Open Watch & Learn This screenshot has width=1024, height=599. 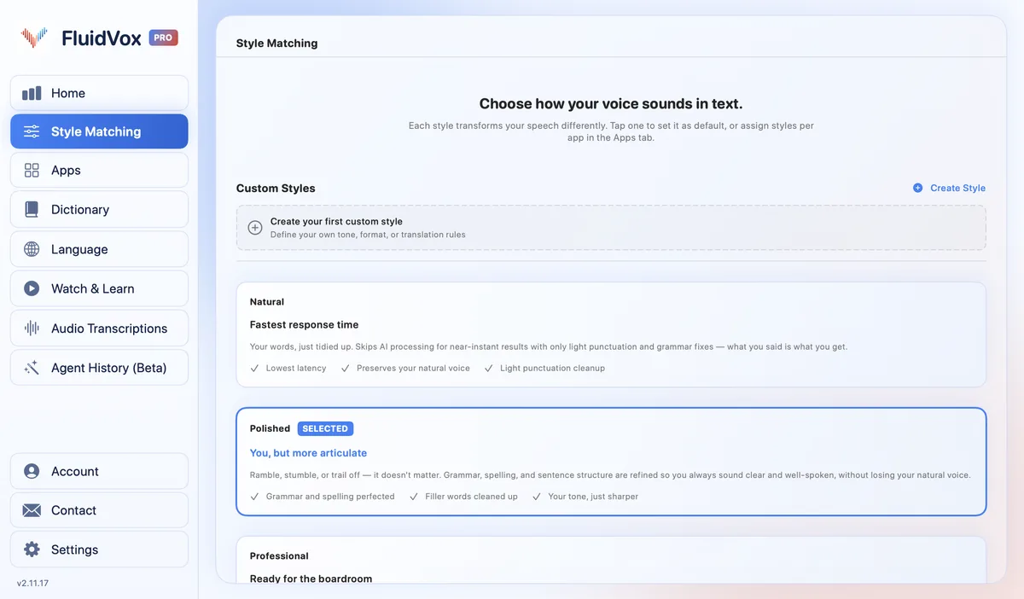(x=99, y=288)
